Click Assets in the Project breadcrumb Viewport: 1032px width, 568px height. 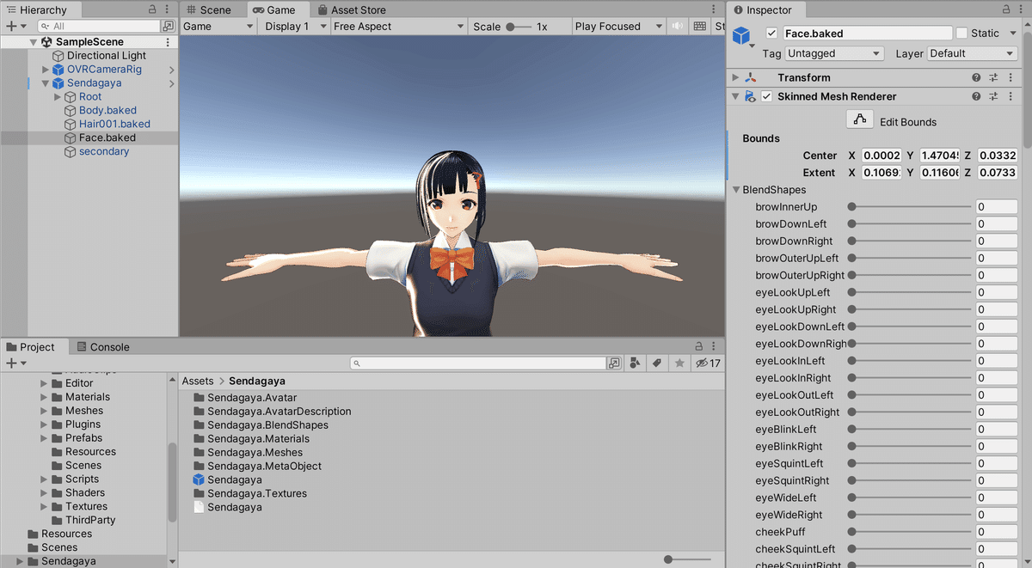click(198, 381)
